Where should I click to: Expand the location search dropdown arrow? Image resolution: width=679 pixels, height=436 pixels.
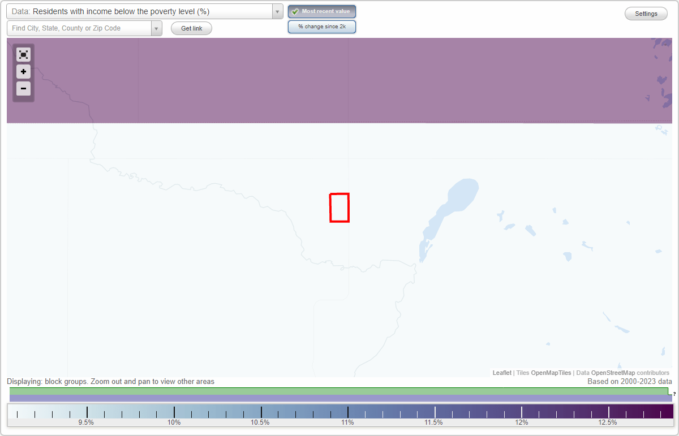(157, 28)
